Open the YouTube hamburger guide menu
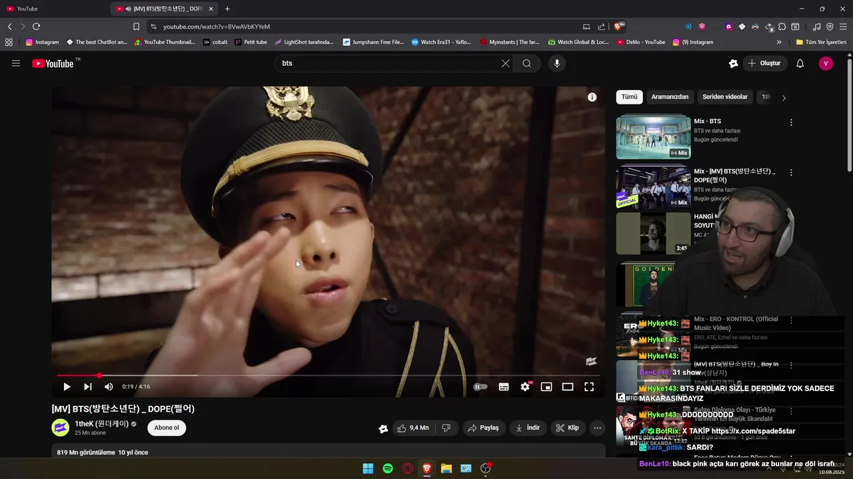 [x=16, y=63]
